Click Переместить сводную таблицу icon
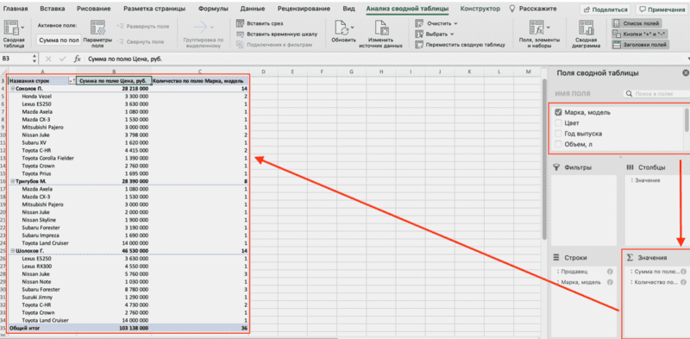This screenshot has width=690, height=339. 418,45
